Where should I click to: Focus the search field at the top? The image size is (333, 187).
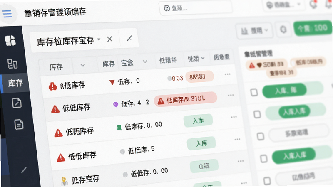pos(195,8)
